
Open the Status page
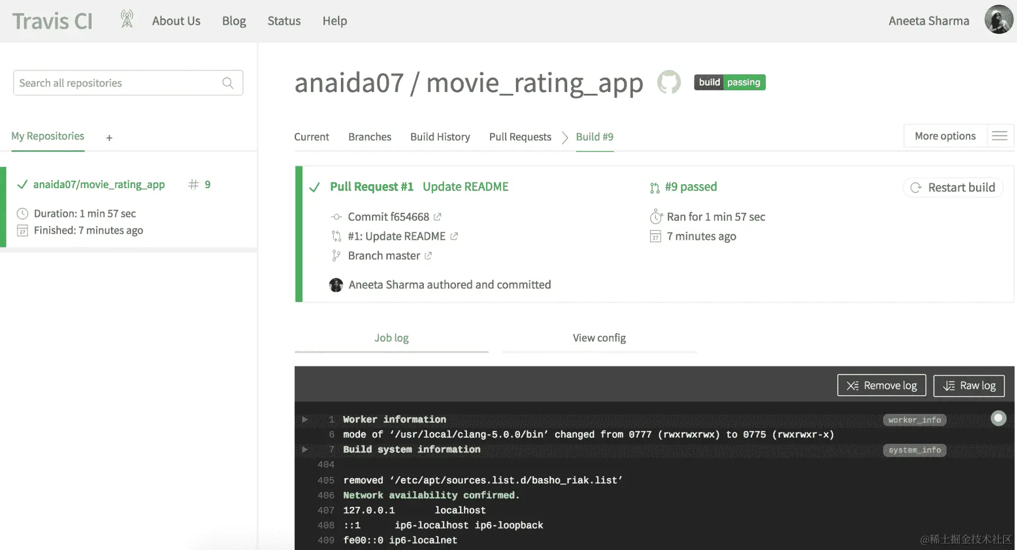(284, 21)
